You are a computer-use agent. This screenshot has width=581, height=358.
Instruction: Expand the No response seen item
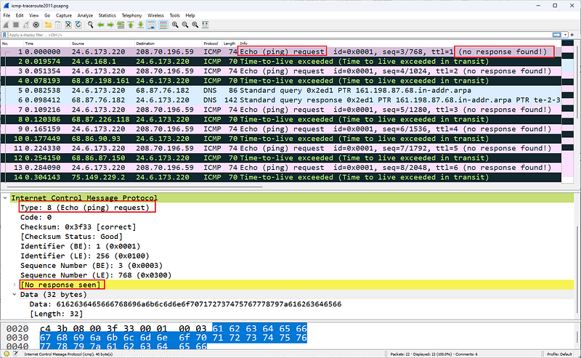pyautogui.click(x=15, y=285)
